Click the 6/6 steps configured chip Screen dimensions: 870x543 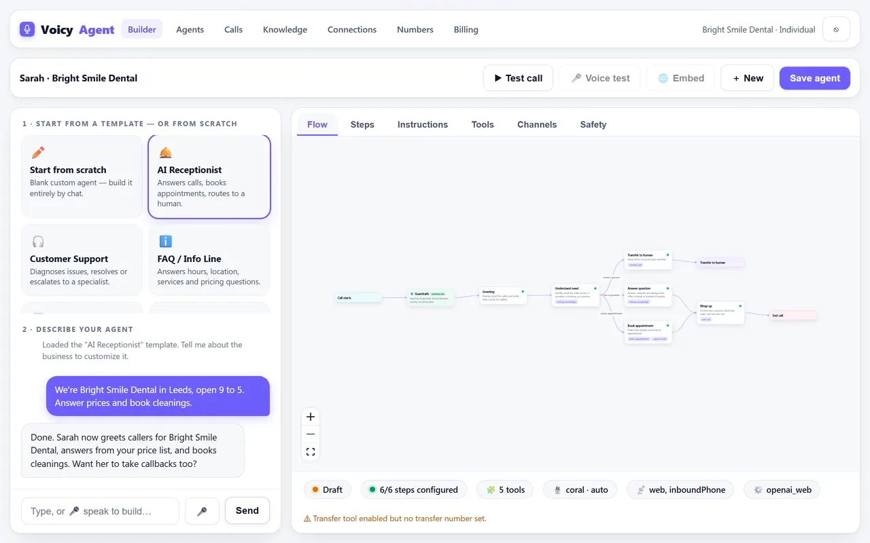click(413, 489)
